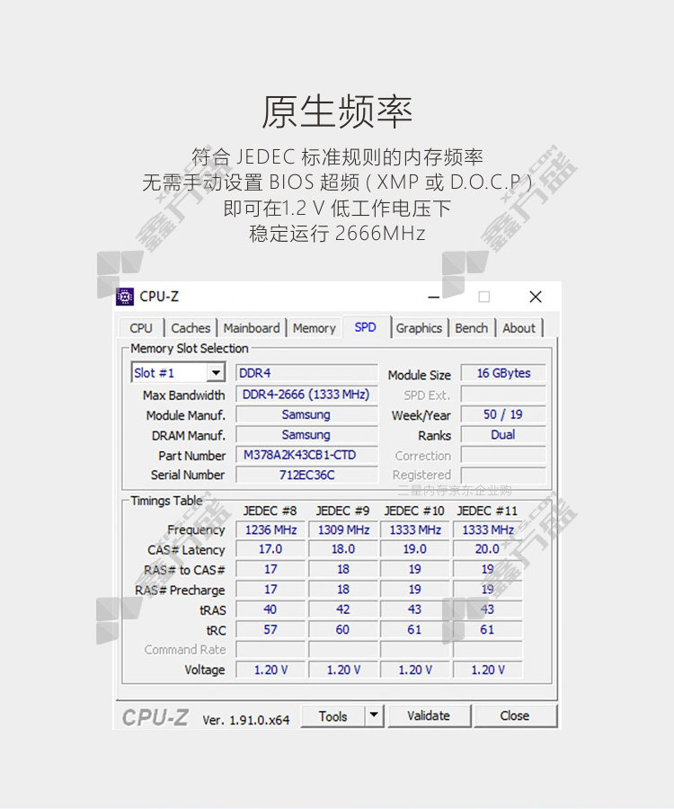The height and width of the screenshot is (809, 674).
Task: Close CPU-Z with the X button
Action: pyautogui.click(x=536, y=297)
